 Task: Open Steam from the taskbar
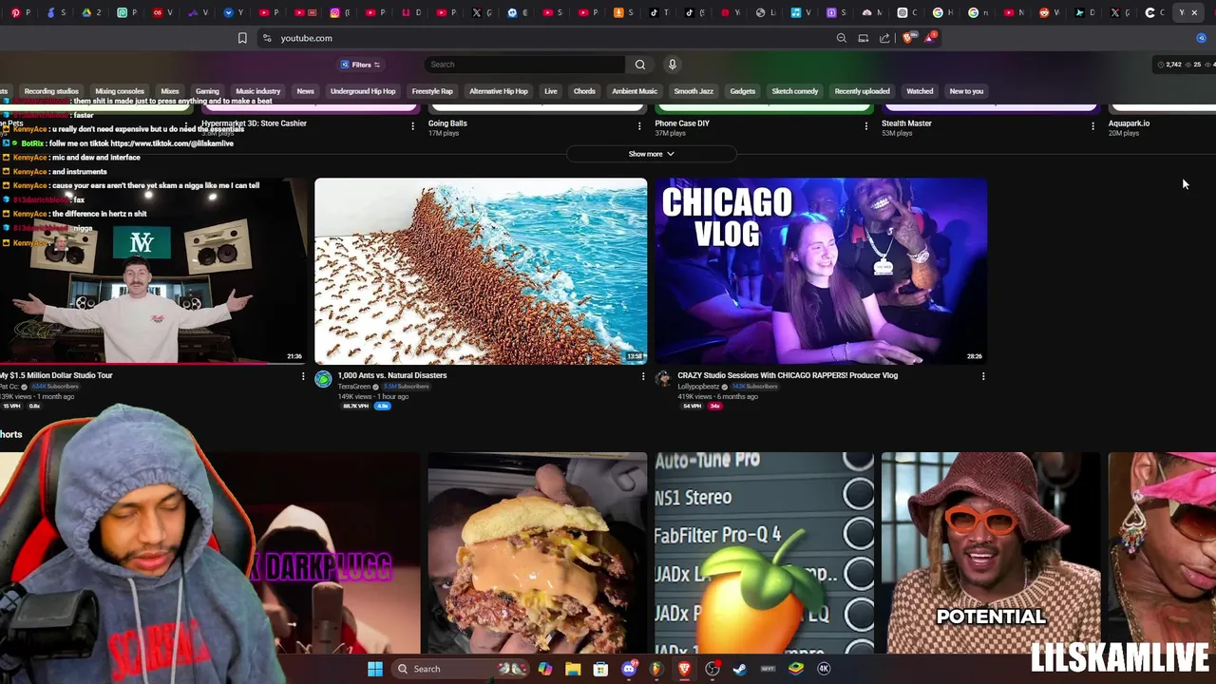coord(740,669)
